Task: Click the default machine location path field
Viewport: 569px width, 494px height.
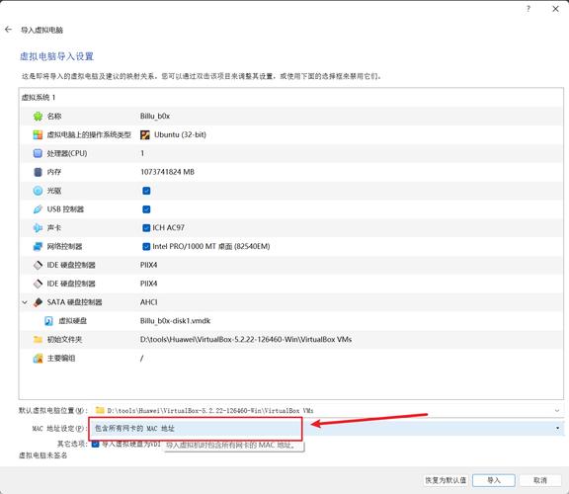Action: (326, 411)
